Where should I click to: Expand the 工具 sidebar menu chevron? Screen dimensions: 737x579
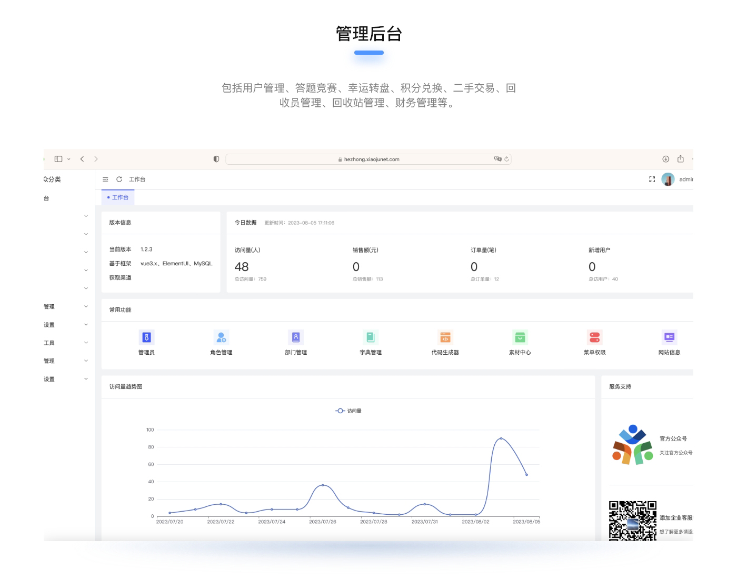86,343
